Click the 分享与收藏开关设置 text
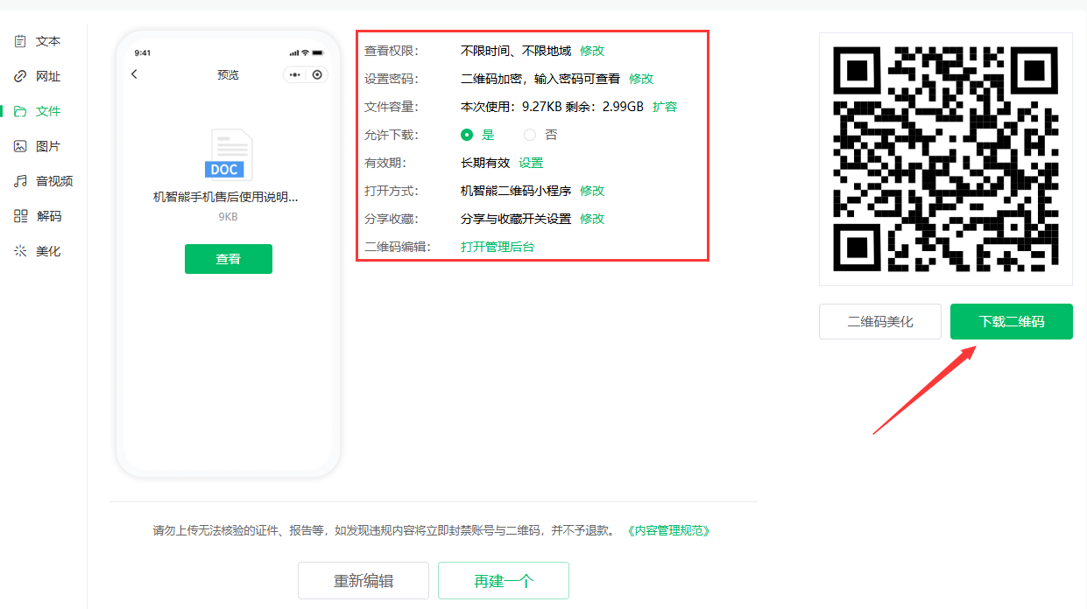The image size is (1087, 609). click(516, 219)
